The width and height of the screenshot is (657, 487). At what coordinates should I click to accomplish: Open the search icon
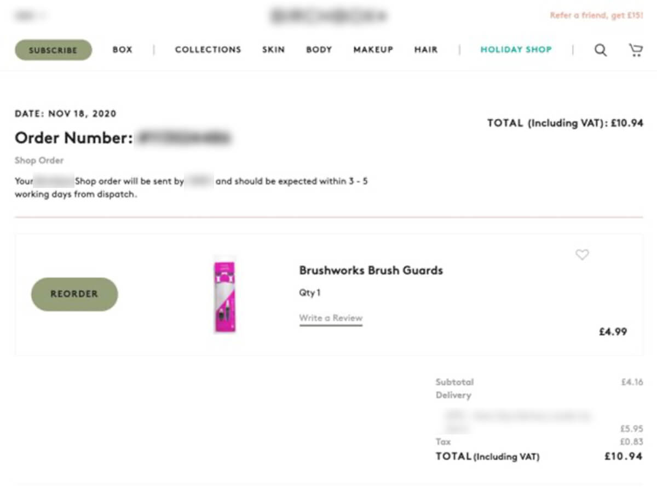pos(600,50)
